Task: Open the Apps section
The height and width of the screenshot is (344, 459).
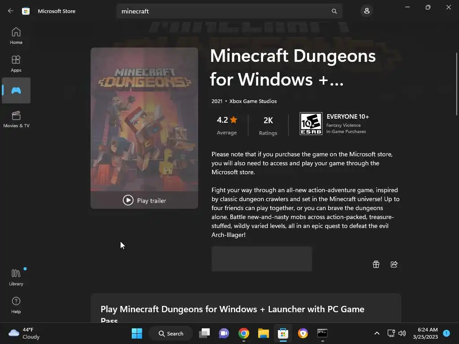Action: (16, 64)
